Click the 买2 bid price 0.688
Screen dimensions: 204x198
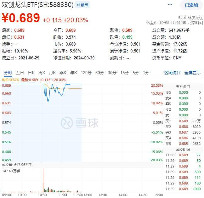(184, 127)
